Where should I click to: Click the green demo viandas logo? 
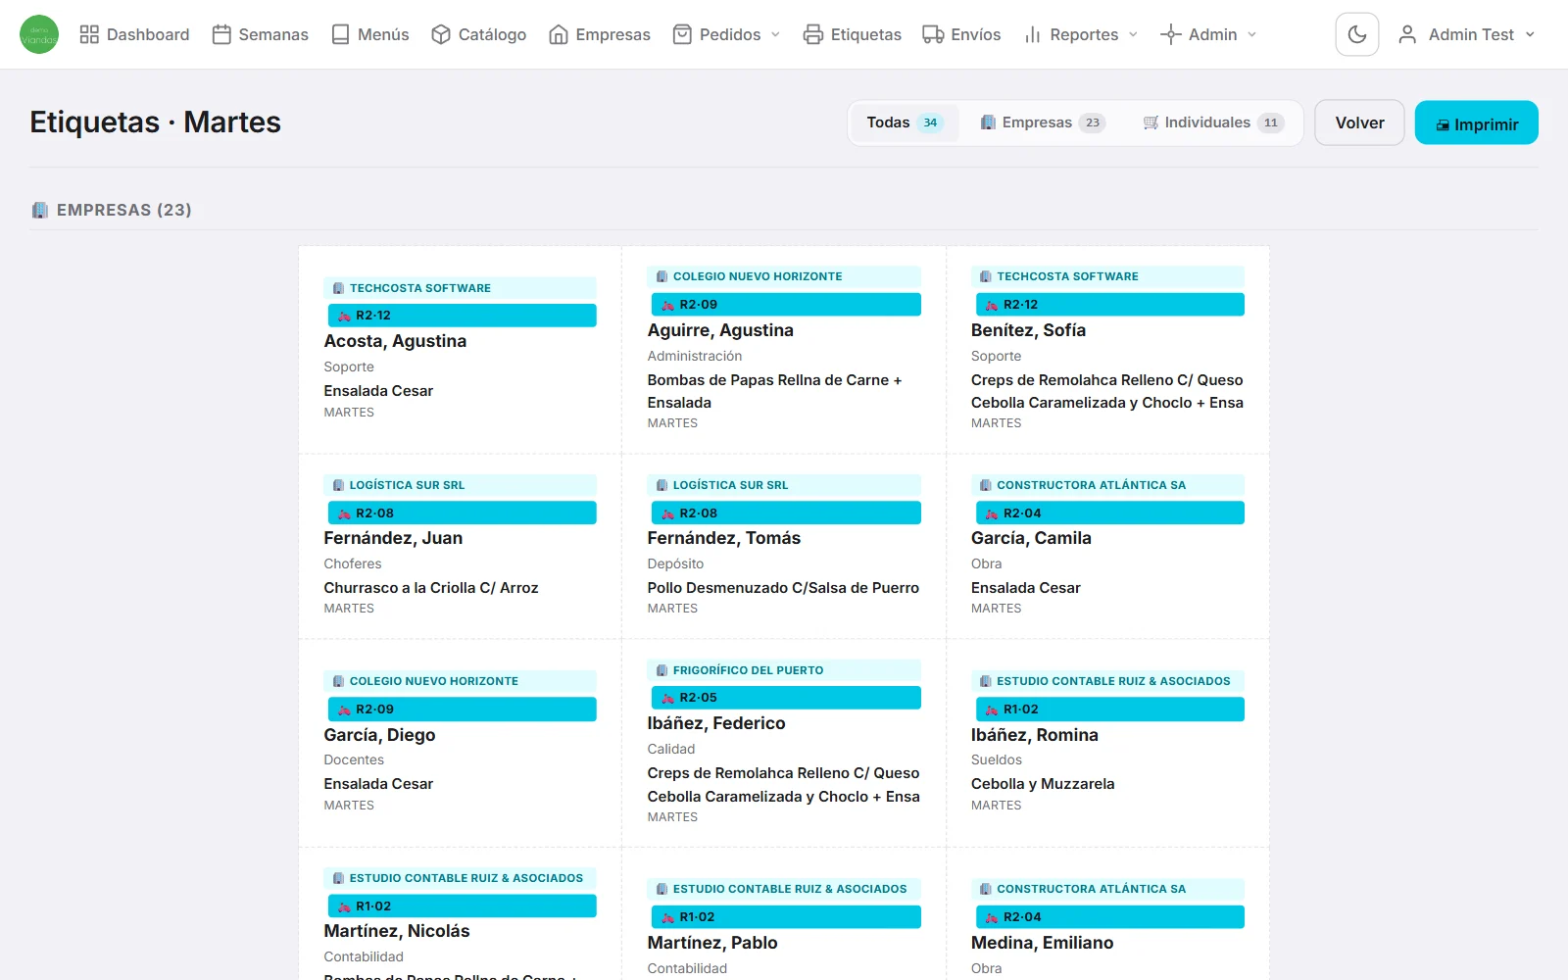(x=39, y=34)
